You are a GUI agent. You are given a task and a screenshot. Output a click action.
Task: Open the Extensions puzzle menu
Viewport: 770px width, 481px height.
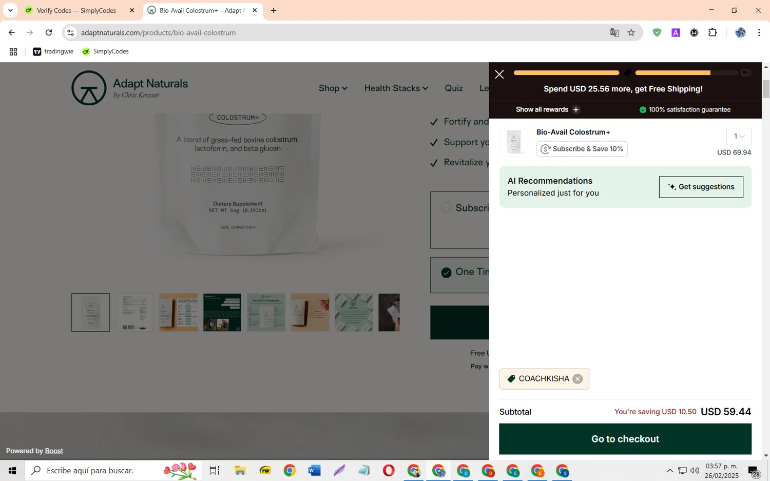[x=713, y=32]
